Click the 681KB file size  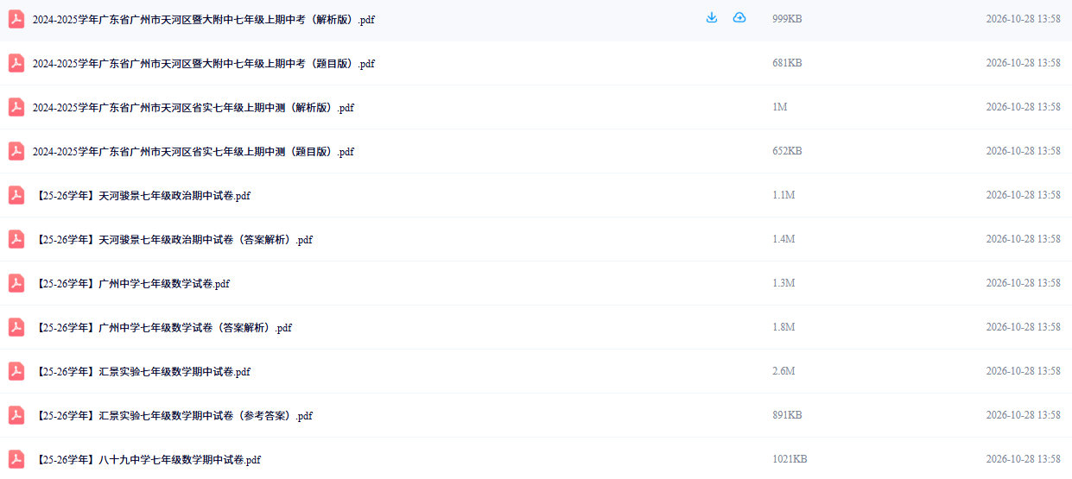pyautogui.click(x=787, y=63)
